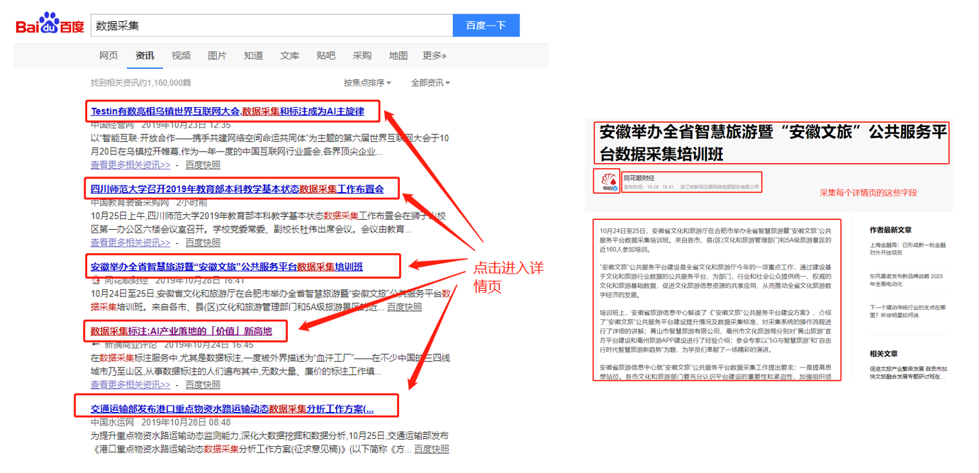Click the 新摘商业评论 source icon in search results
Screen dimensions: 979x473
pyautogui.click(x=96, y=344)
